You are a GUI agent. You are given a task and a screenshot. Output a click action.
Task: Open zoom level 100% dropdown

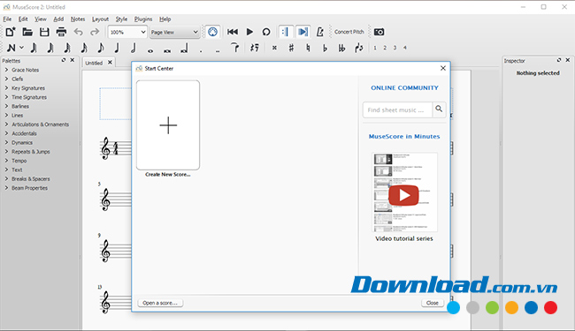click(127, 32)
